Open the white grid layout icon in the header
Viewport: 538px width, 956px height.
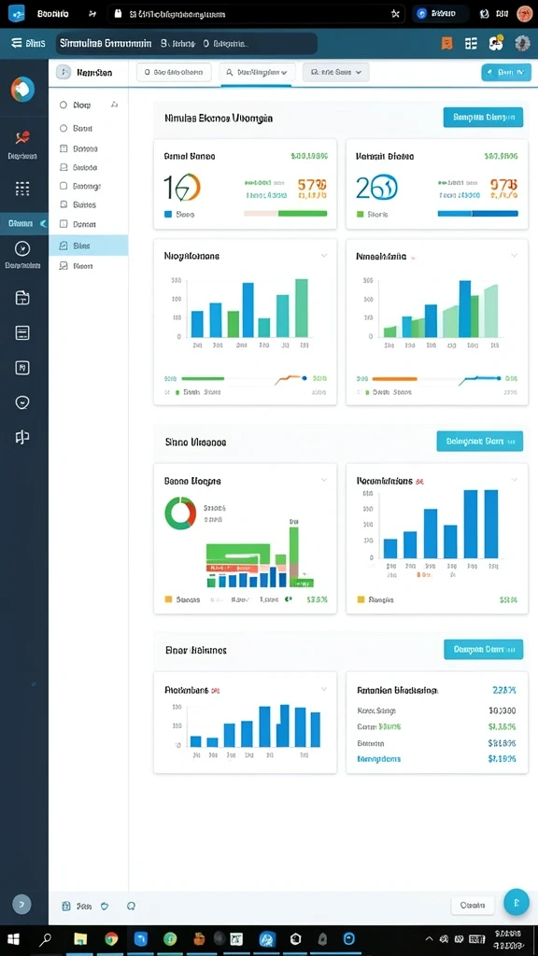click(x=471, y=43)
